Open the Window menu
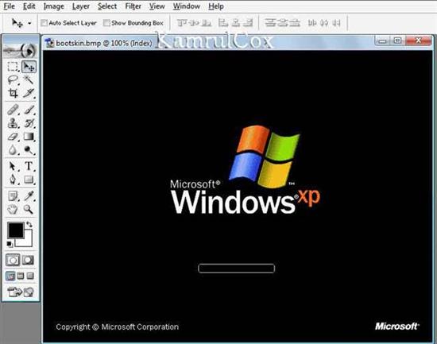The height and width of the screenshot is (344, 437). [x=187, y=6]
